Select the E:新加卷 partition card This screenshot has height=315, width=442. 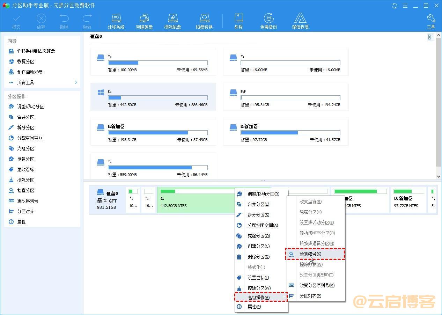[x=153, y=132]
